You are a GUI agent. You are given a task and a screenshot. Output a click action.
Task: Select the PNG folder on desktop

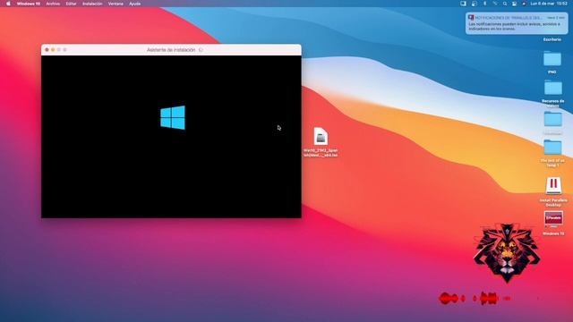[552, 59]
